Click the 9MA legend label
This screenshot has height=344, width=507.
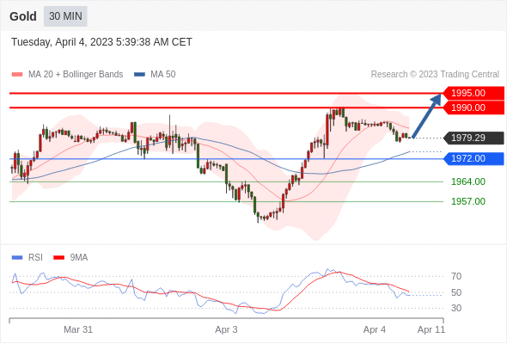pyautogui.click(x=79, y=258)
